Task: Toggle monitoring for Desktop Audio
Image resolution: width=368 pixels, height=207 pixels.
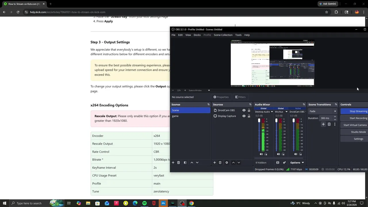Action: coord(266,154)
